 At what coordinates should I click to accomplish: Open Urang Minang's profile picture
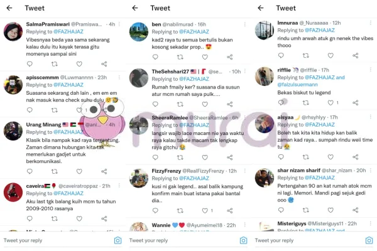click(x=13, y=131)
